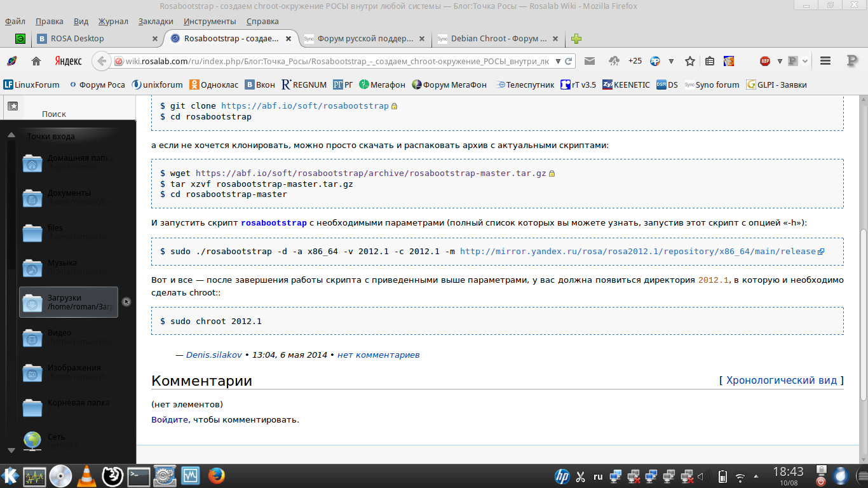
Task: Open the Файл menu
Action: (x=15, y=22)
